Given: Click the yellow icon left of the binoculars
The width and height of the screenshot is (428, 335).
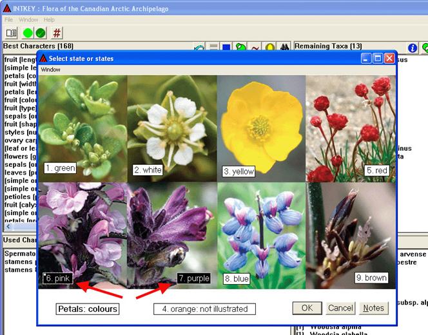Looking at the screenshot, I should click(270, 48).
